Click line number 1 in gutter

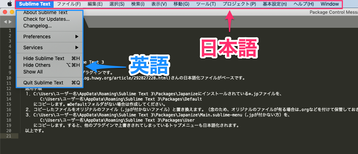[x=10, y=31]
